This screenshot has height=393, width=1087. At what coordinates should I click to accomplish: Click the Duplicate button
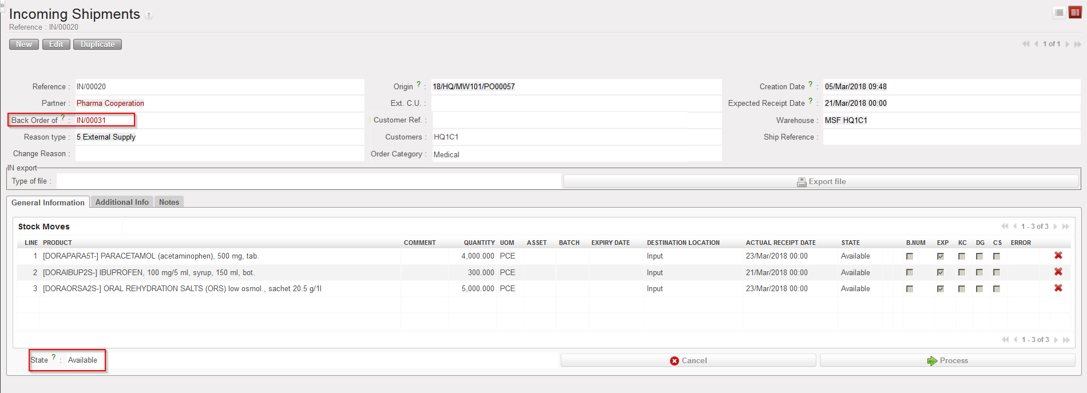coord(97,44)
